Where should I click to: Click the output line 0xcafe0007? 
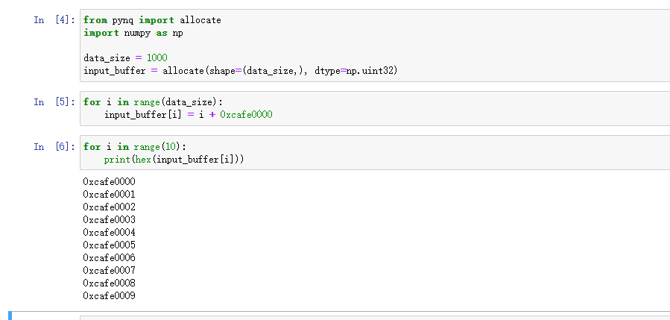pos(110,270)
